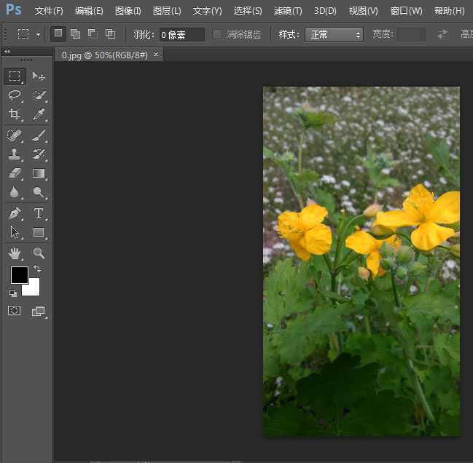
Task: Open the 滤镜(T) menu
Action: coord(287,11)
